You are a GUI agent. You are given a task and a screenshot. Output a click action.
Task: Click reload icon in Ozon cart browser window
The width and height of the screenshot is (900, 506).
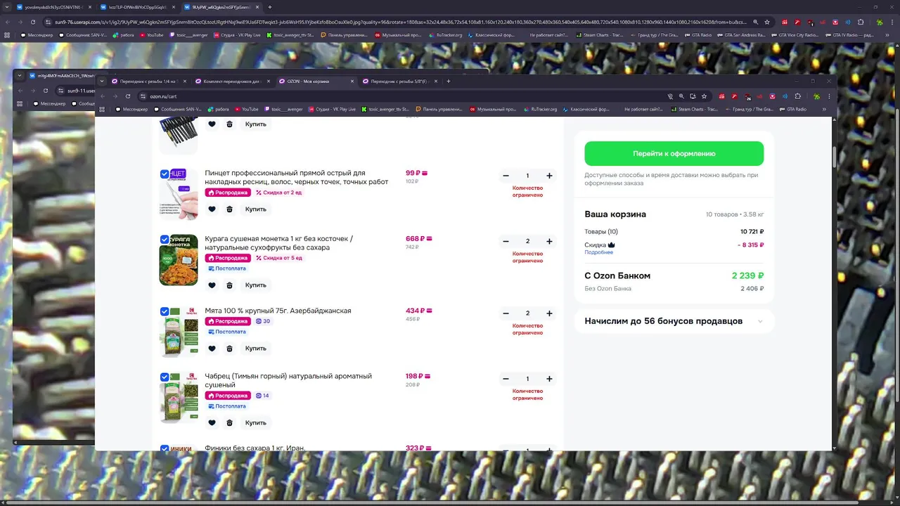[x=128, y=96]
